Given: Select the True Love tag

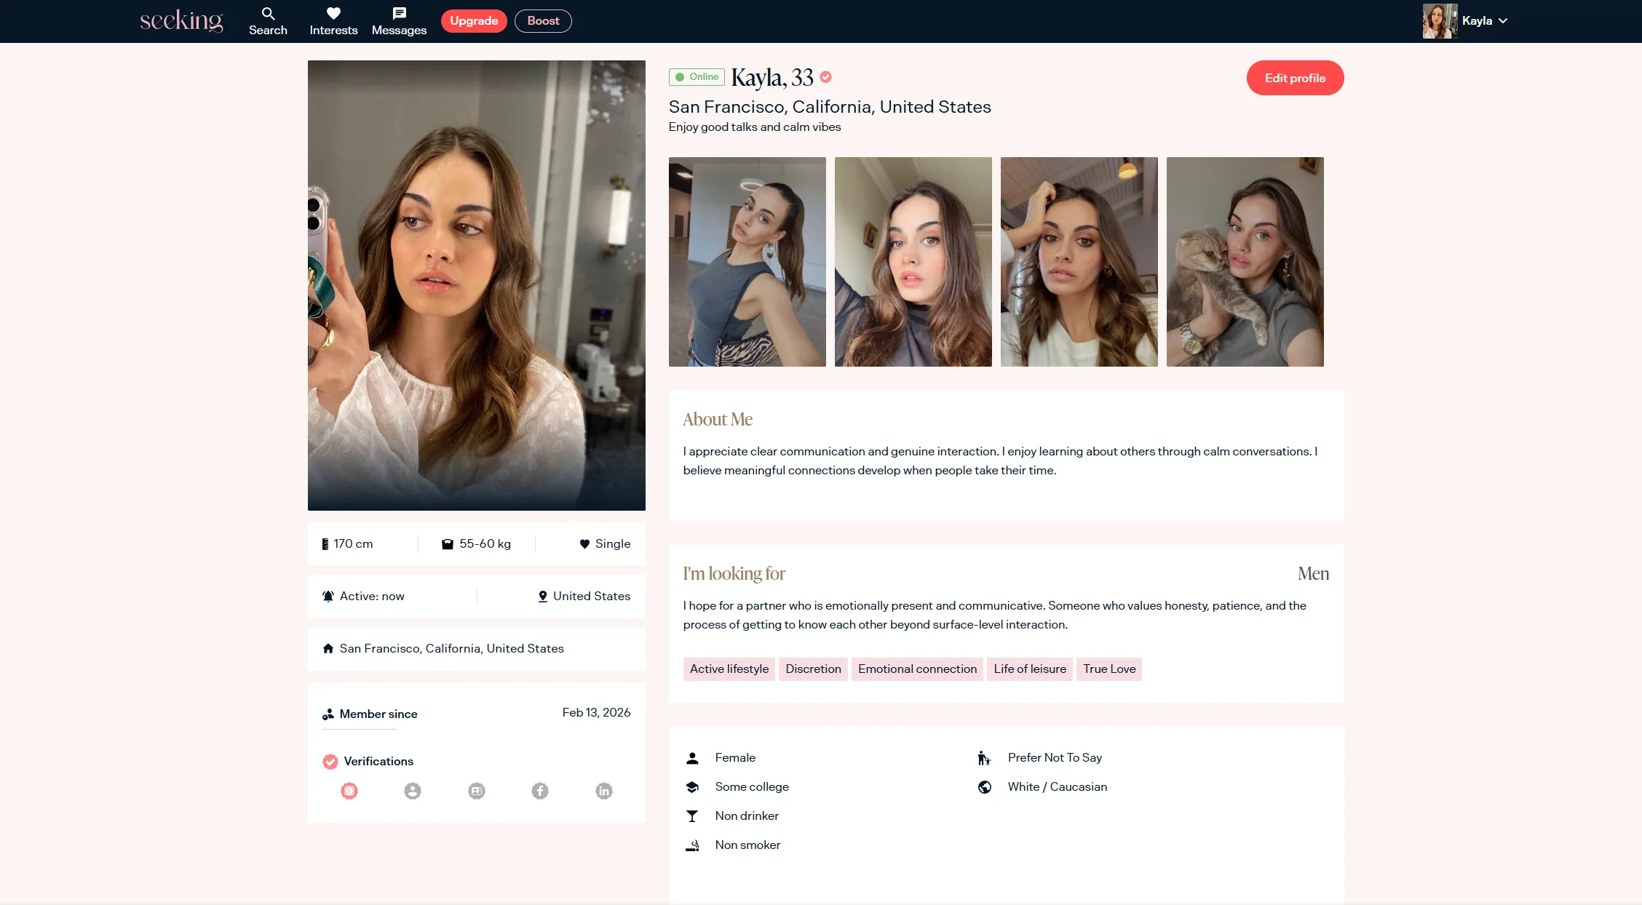Looking at the screenshot, I should click(x=1108, y=669).
